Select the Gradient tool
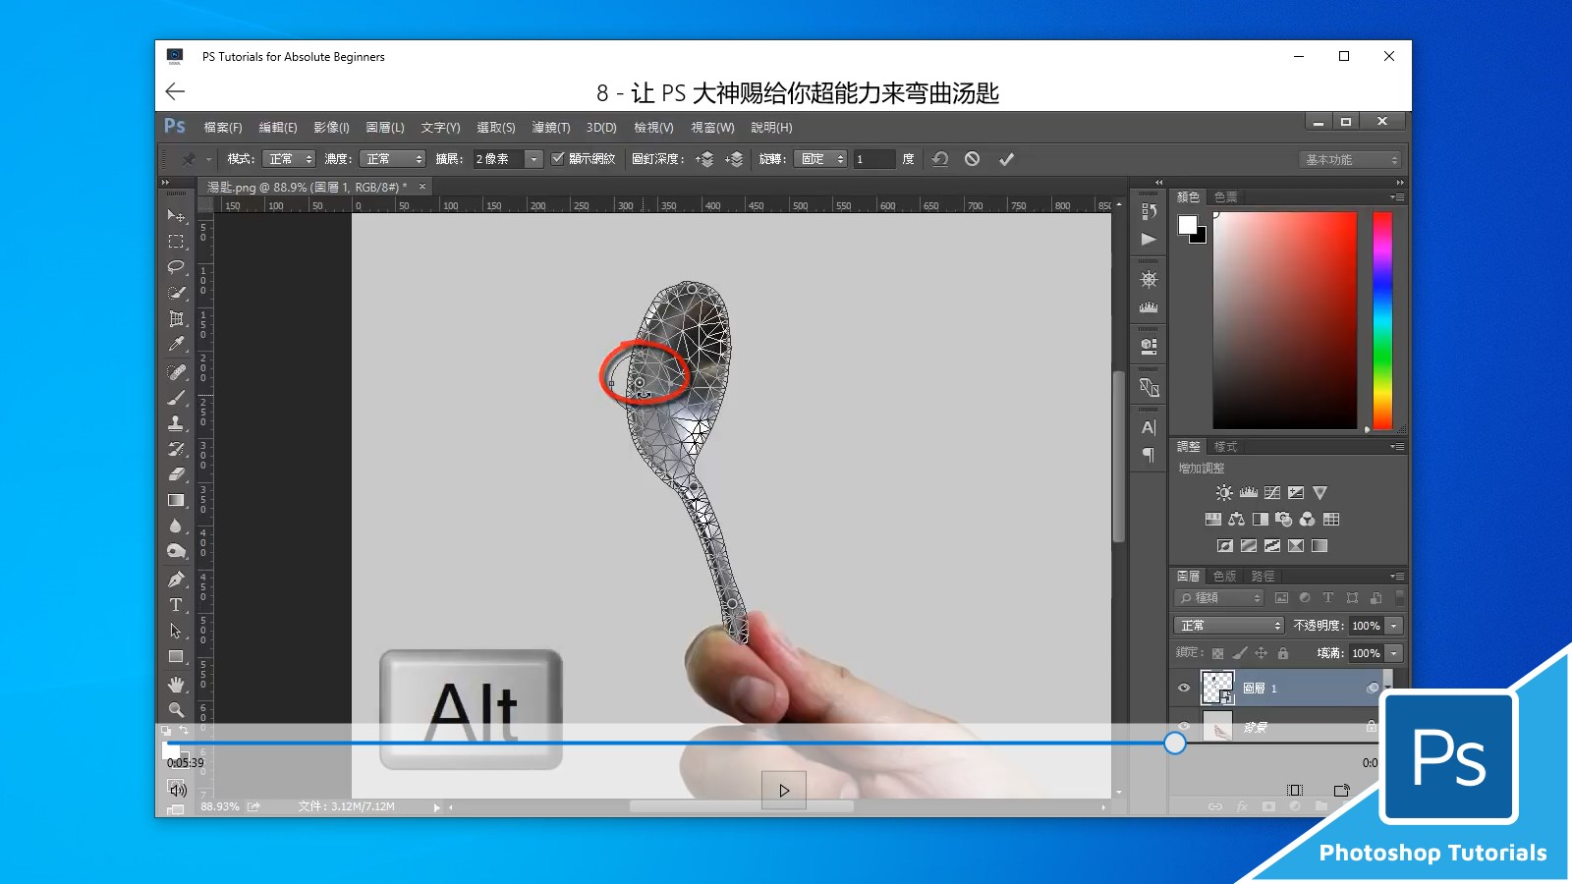 pyautogui.click(x=176, y=500)
